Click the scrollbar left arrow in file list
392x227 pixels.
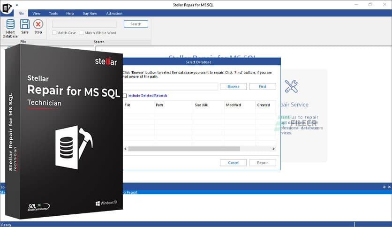126,149
